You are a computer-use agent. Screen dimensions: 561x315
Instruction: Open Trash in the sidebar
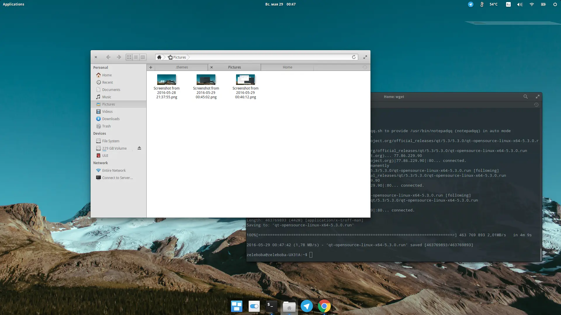click(x=118, y=126)
